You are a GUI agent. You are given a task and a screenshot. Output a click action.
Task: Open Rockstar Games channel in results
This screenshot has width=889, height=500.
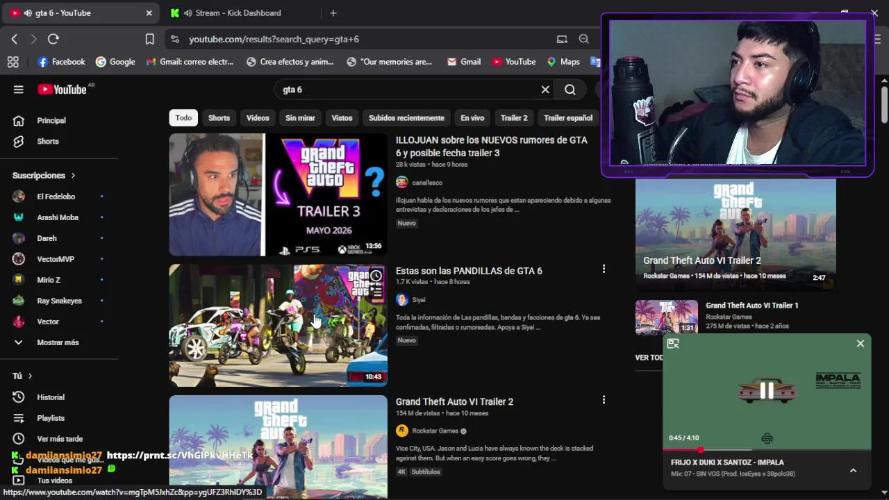click(x=435, y=431)
